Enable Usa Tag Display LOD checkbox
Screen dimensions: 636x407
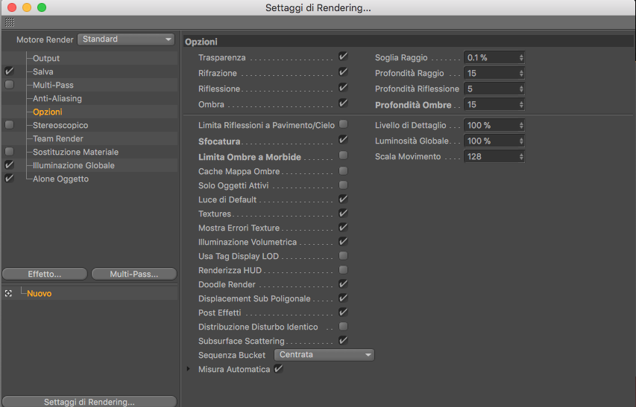tap(343, 256)
